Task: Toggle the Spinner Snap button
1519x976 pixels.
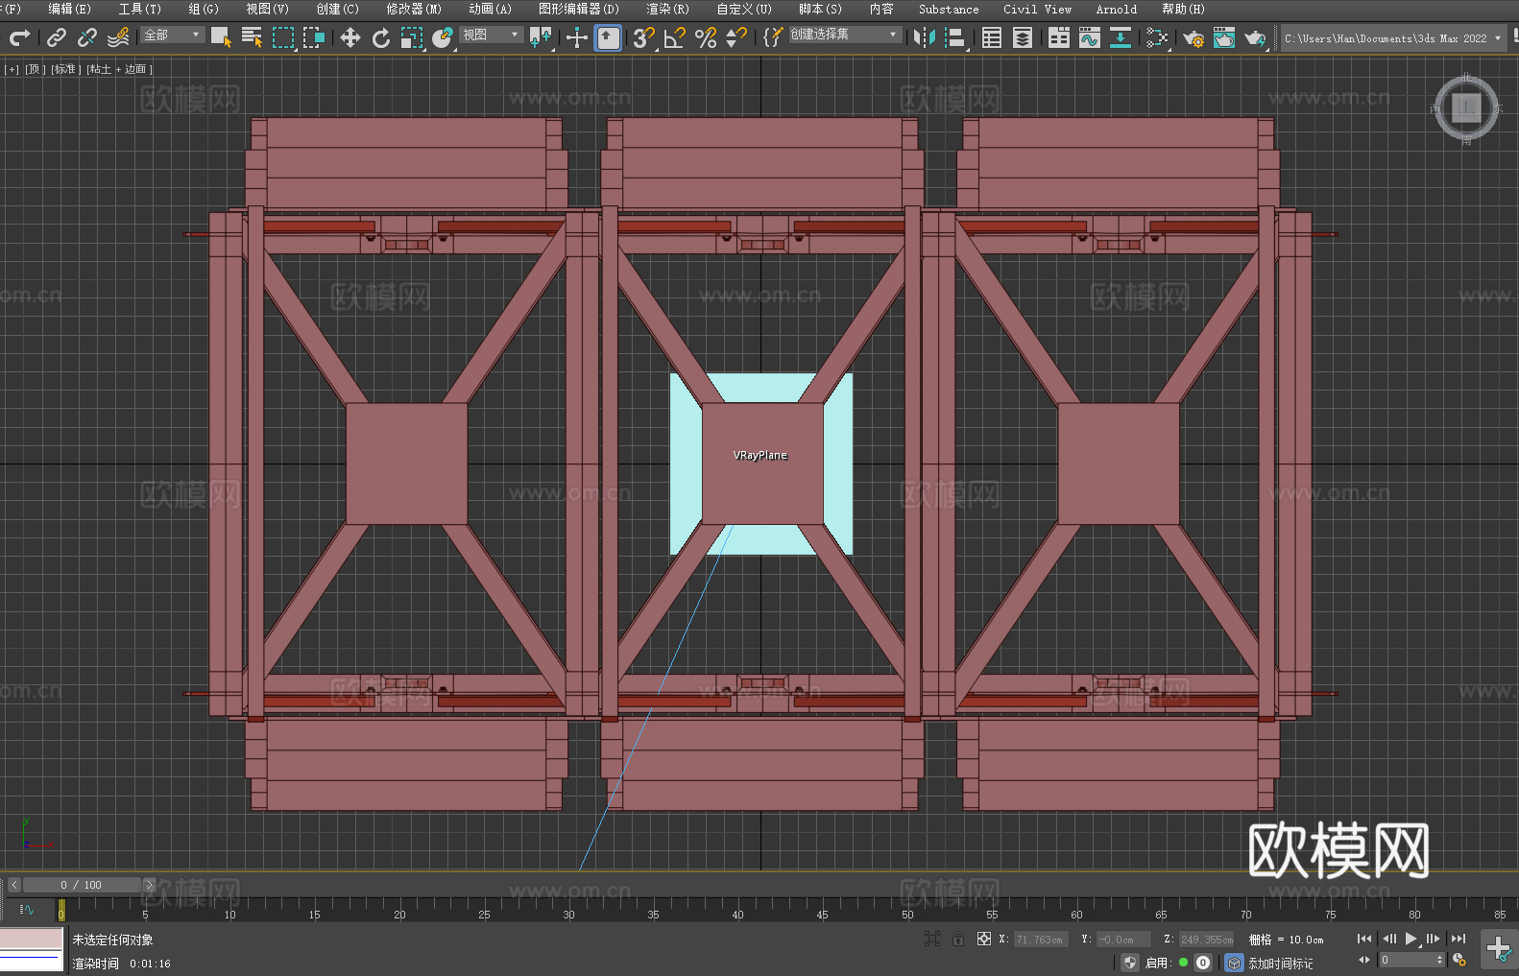Action: pyautogui.click(x=736, y=37)
